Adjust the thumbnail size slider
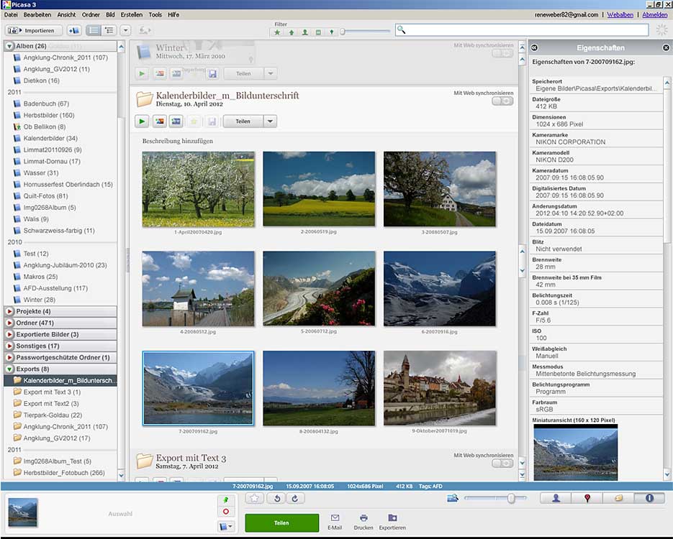 [511, 498]
